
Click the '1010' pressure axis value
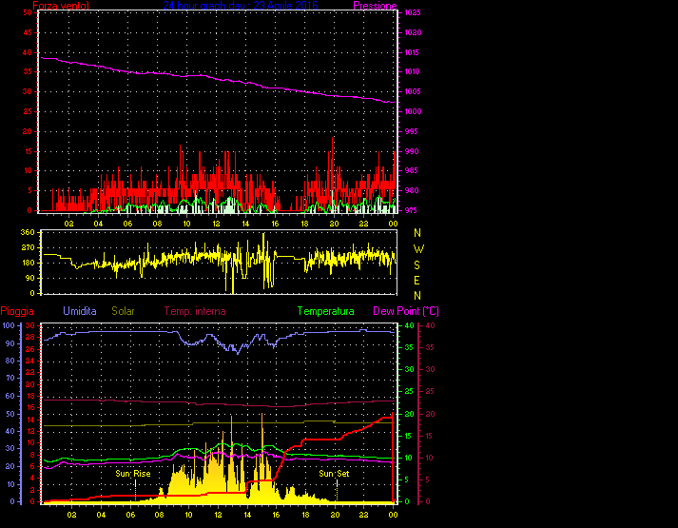(x=413, y=71)
